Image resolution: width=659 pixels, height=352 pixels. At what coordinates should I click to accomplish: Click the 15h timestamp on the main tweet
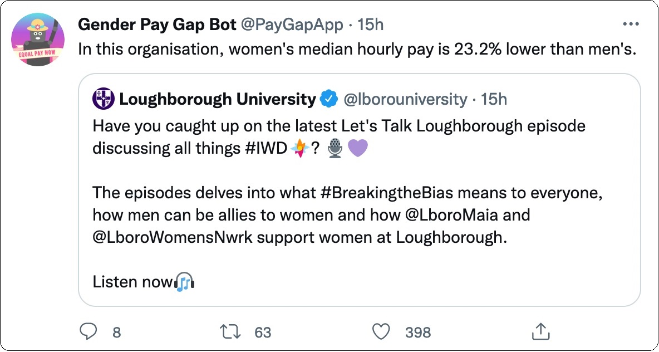tap(371, 24)
